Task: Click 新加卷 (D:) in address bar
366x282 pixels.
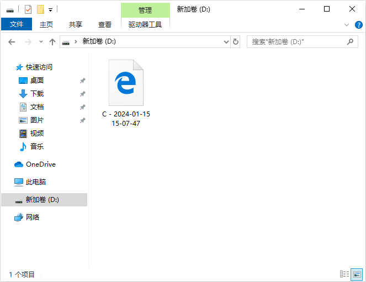Action: (x=99, y=41)
